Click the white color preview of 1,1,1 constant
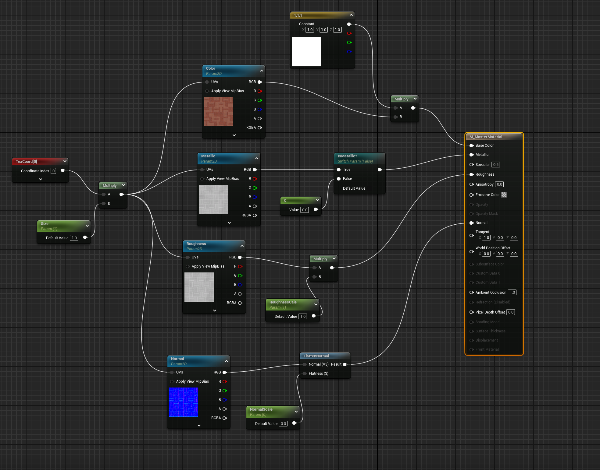Viewport: 600px width, 470px height. (306, 52)
